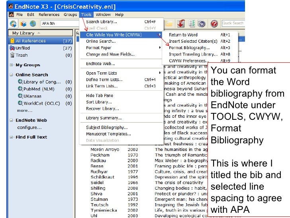Click the My Library header sort arrow

39,33
